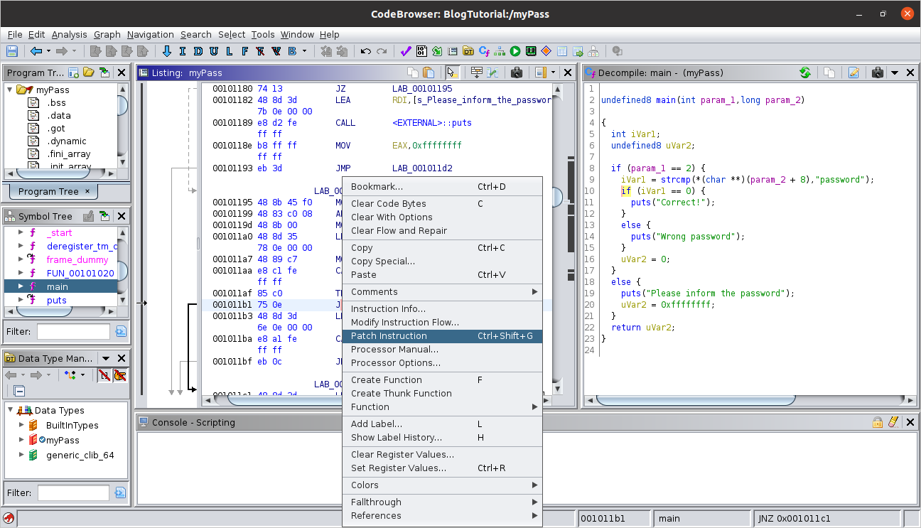Click the Symbol Tree filter options icon

point(120,331)
